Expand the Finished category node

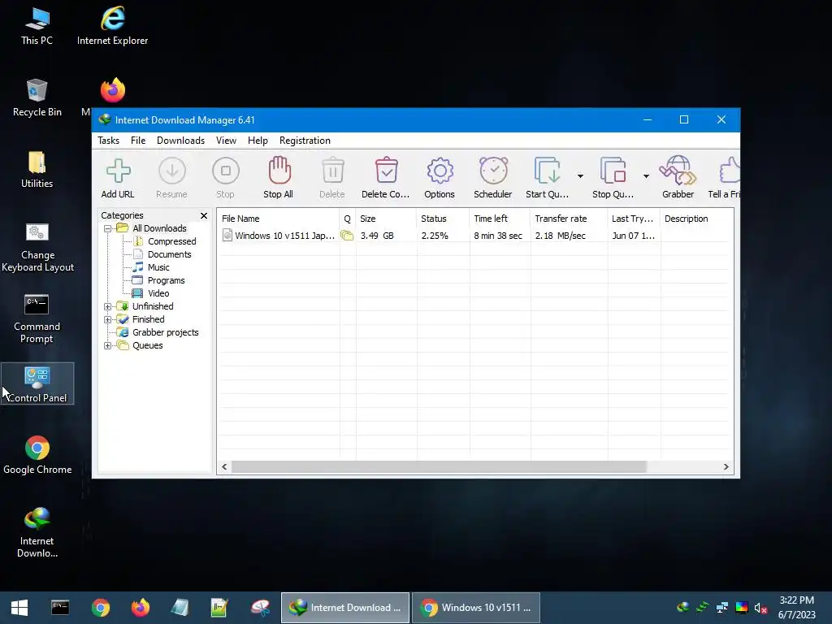(x=108, y=319)
